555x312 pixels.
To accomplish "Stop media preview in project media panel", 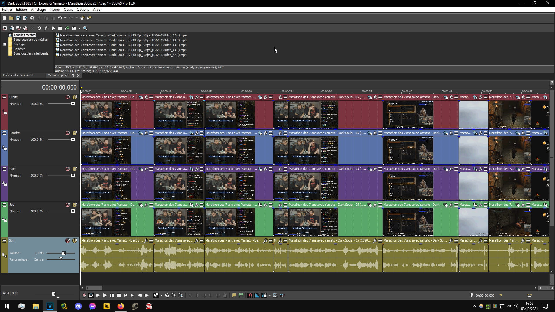I will [60, 28].
